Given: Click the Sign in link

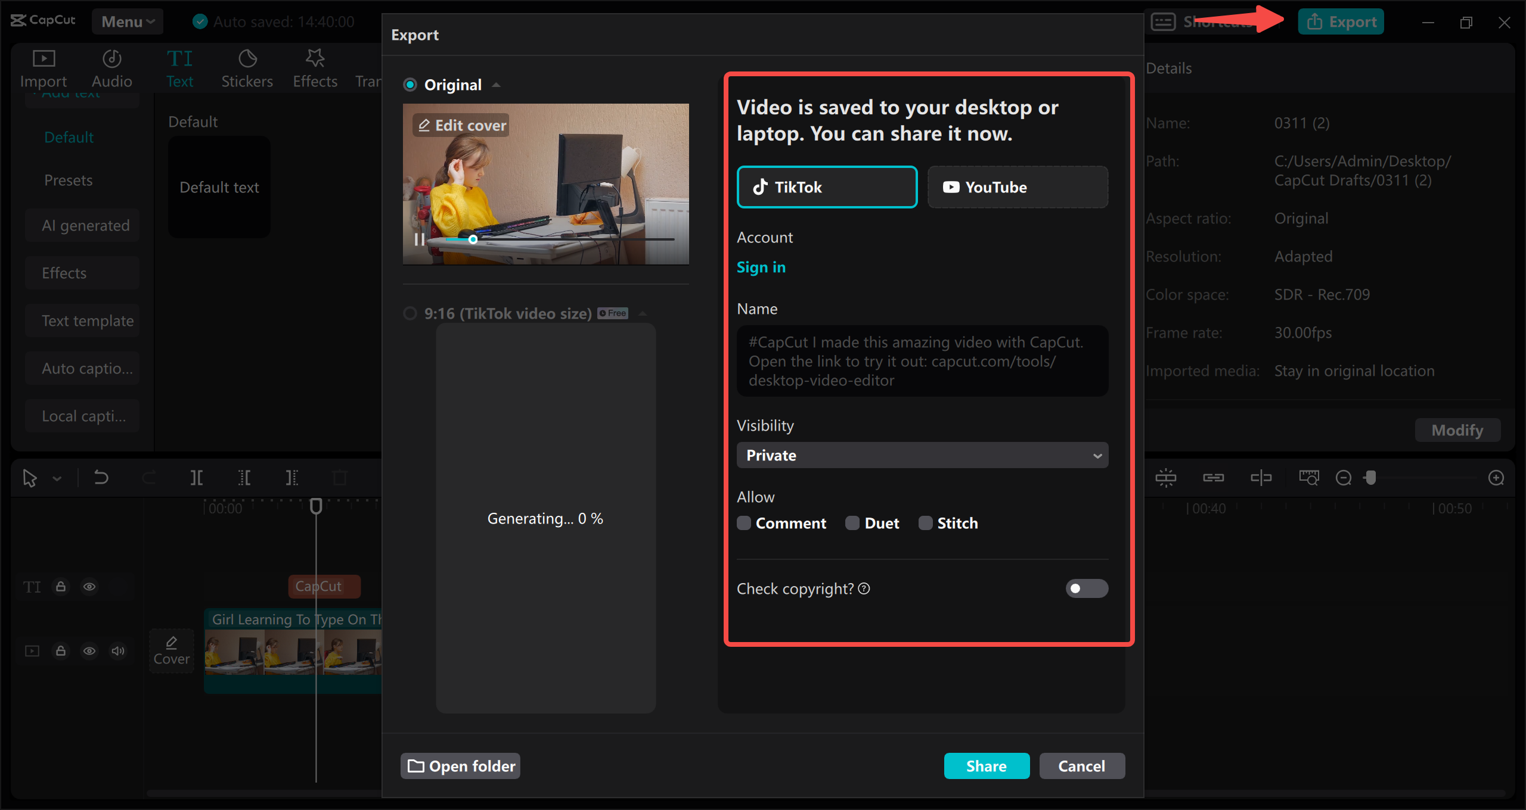Looking at the screenshot, I should point(761,267).
